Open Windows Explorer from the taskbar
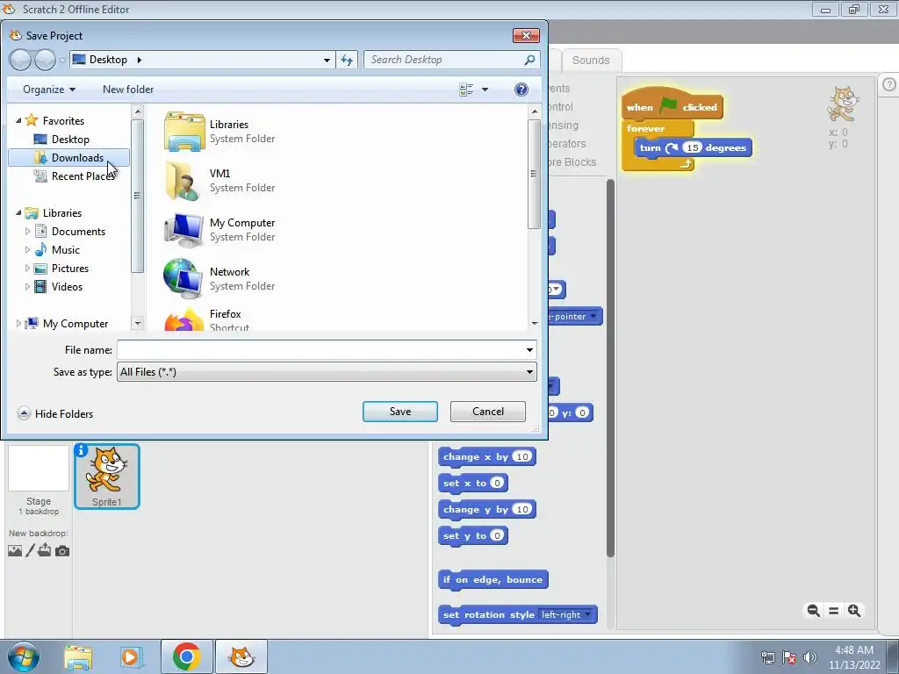899x674 pixels. coord(78,656)
